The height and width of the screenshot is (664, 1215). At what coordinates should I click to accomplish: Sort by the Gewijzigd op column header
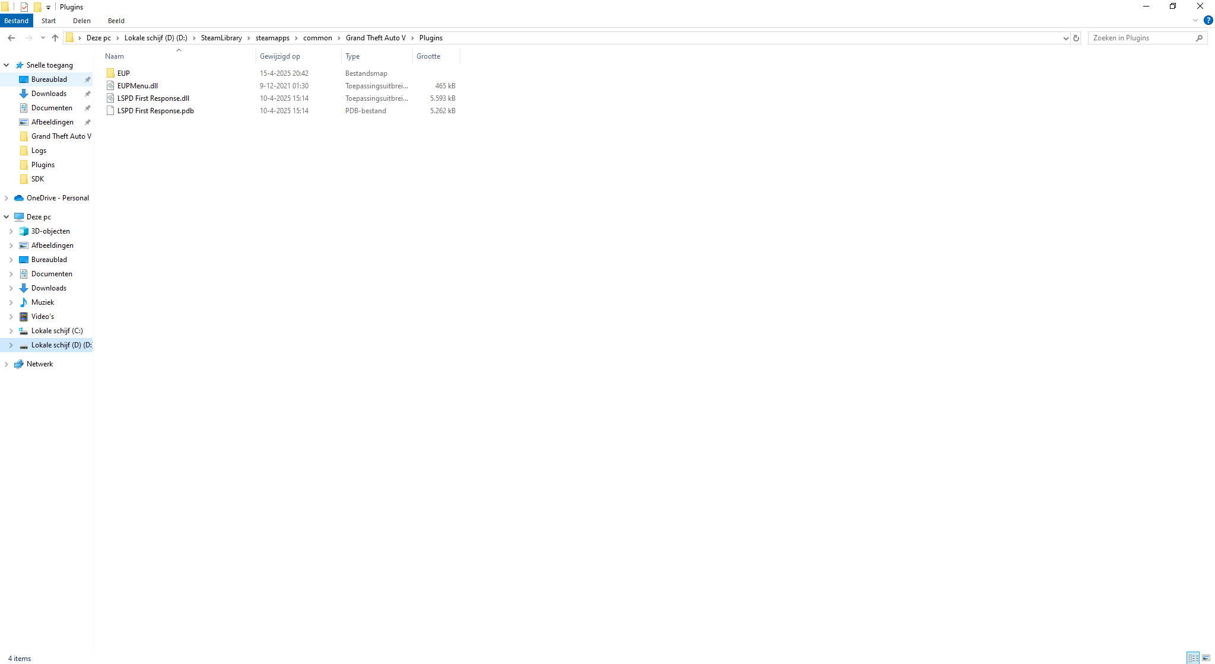click(280, 56)
